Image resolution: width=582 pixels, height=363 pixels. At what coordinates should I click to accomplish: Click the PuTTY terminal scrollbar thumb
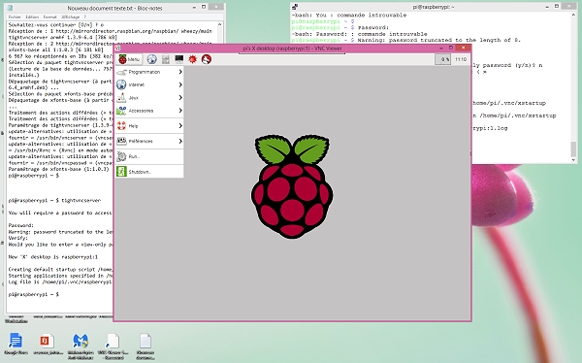pos(573,148)
